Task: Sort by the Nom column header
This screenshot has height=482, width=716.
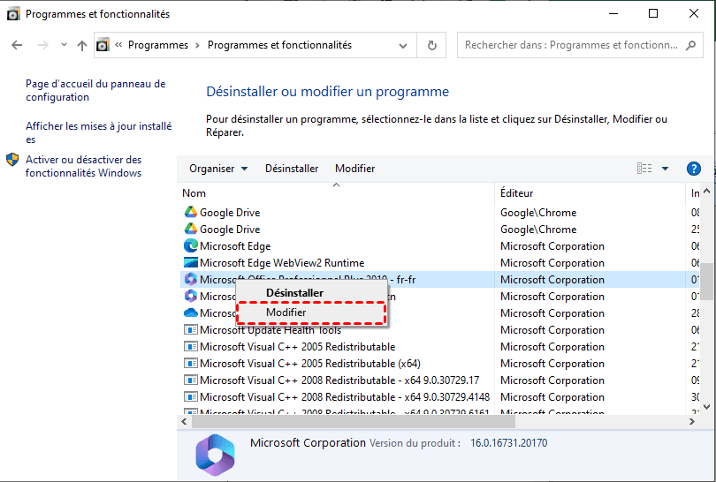Action: click(x=194, y=193)
